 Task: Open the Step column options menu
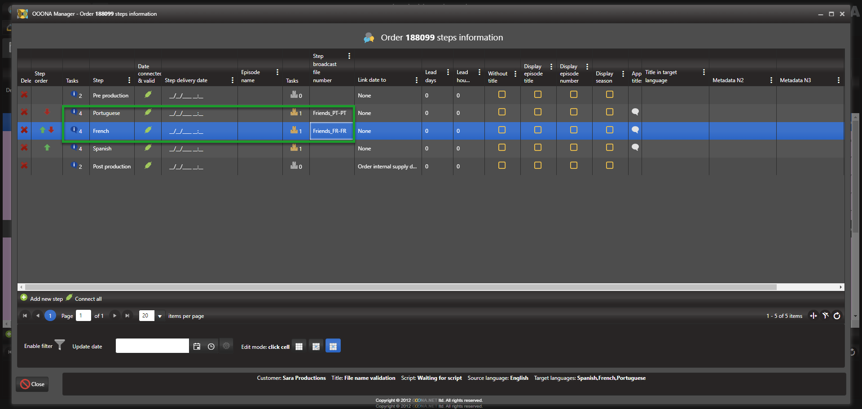129,80
